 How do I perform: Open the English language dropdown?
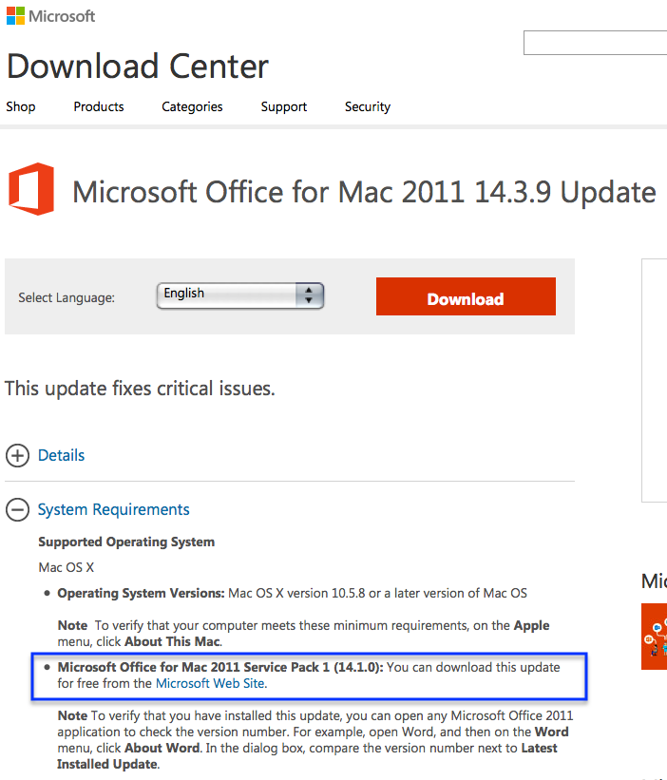point(240,295)
